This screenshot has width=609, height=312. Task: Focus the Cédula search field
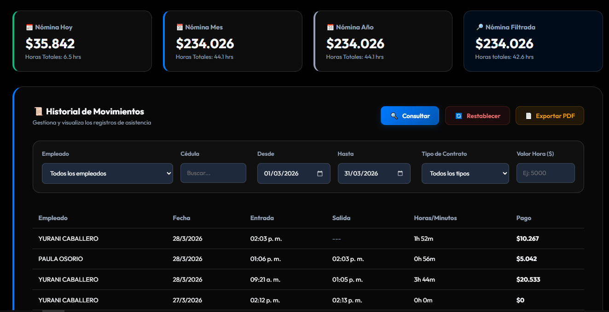pos(213,174)
